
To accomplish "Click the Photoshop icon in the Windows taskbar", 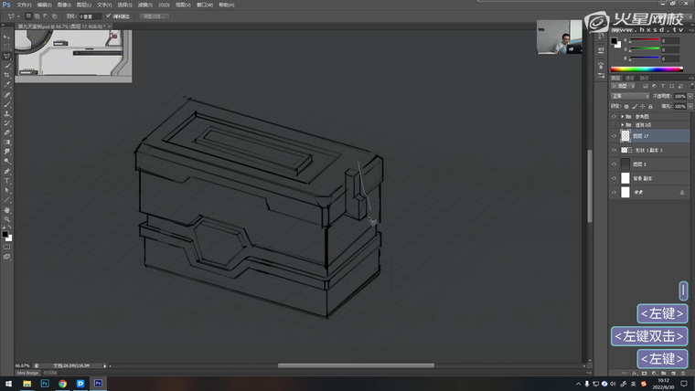I will pyautogui.click(x=44, y=384).
